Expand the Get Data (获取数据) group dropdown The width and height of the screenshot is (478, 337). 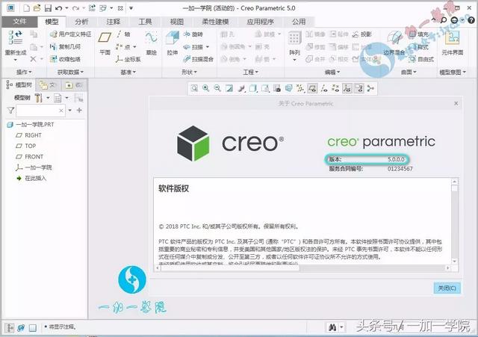click(x=70, y=72)
